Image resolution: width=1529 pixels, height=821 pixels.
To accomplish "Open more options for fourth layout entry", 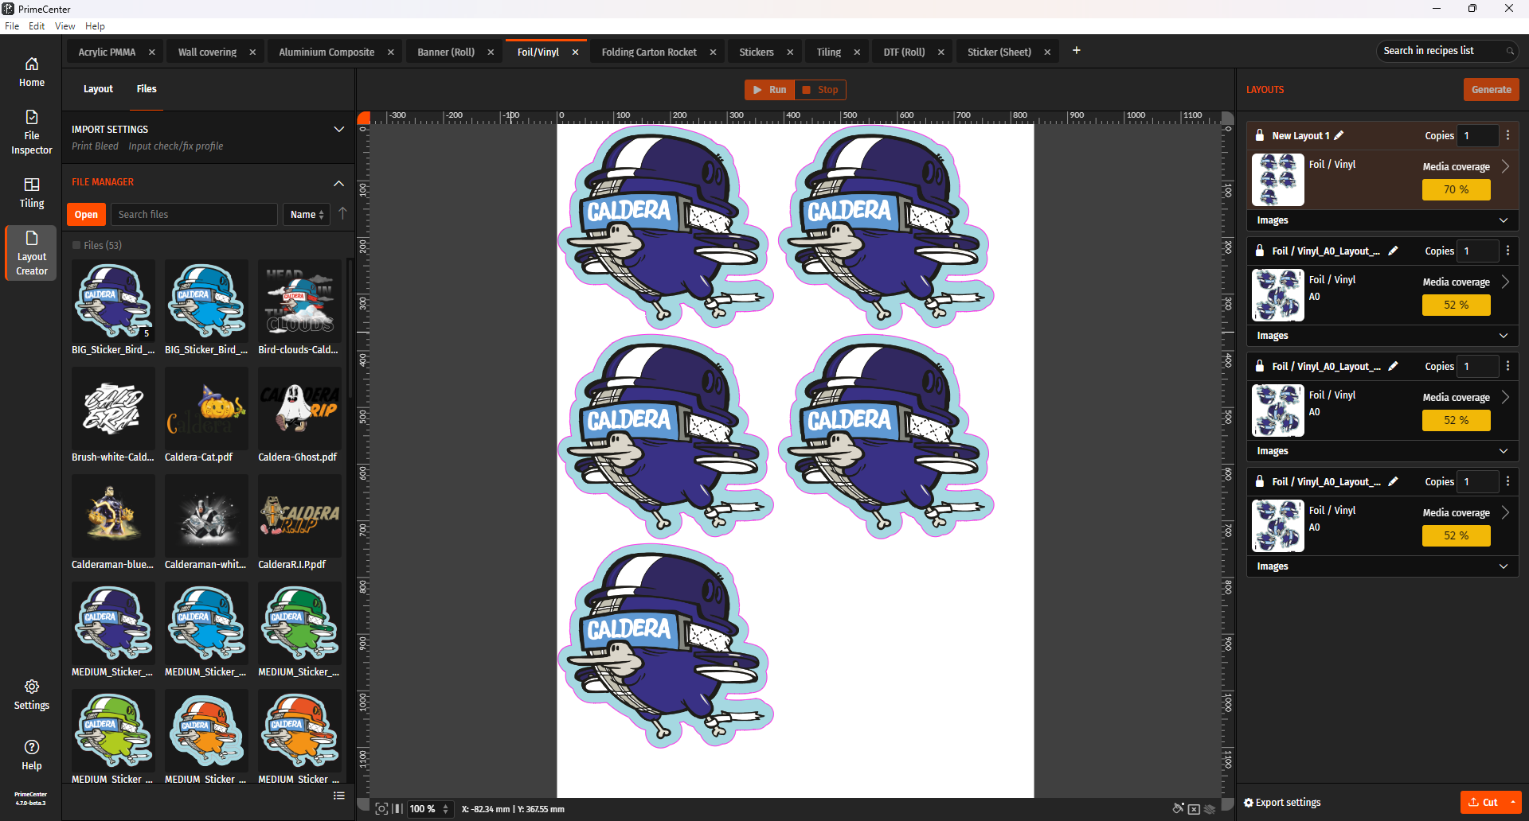I will 1507,481.
